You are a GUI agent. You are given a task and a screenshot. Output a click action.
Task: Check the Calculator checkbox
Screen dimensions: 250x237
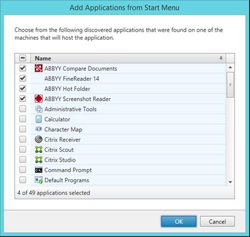[22, 119]
